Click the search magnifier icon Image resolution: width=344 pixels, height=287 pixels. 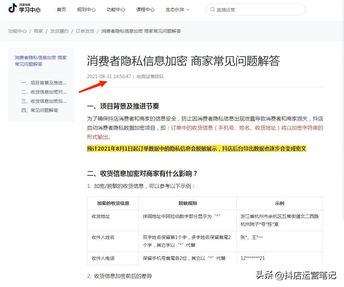(212, 9)
